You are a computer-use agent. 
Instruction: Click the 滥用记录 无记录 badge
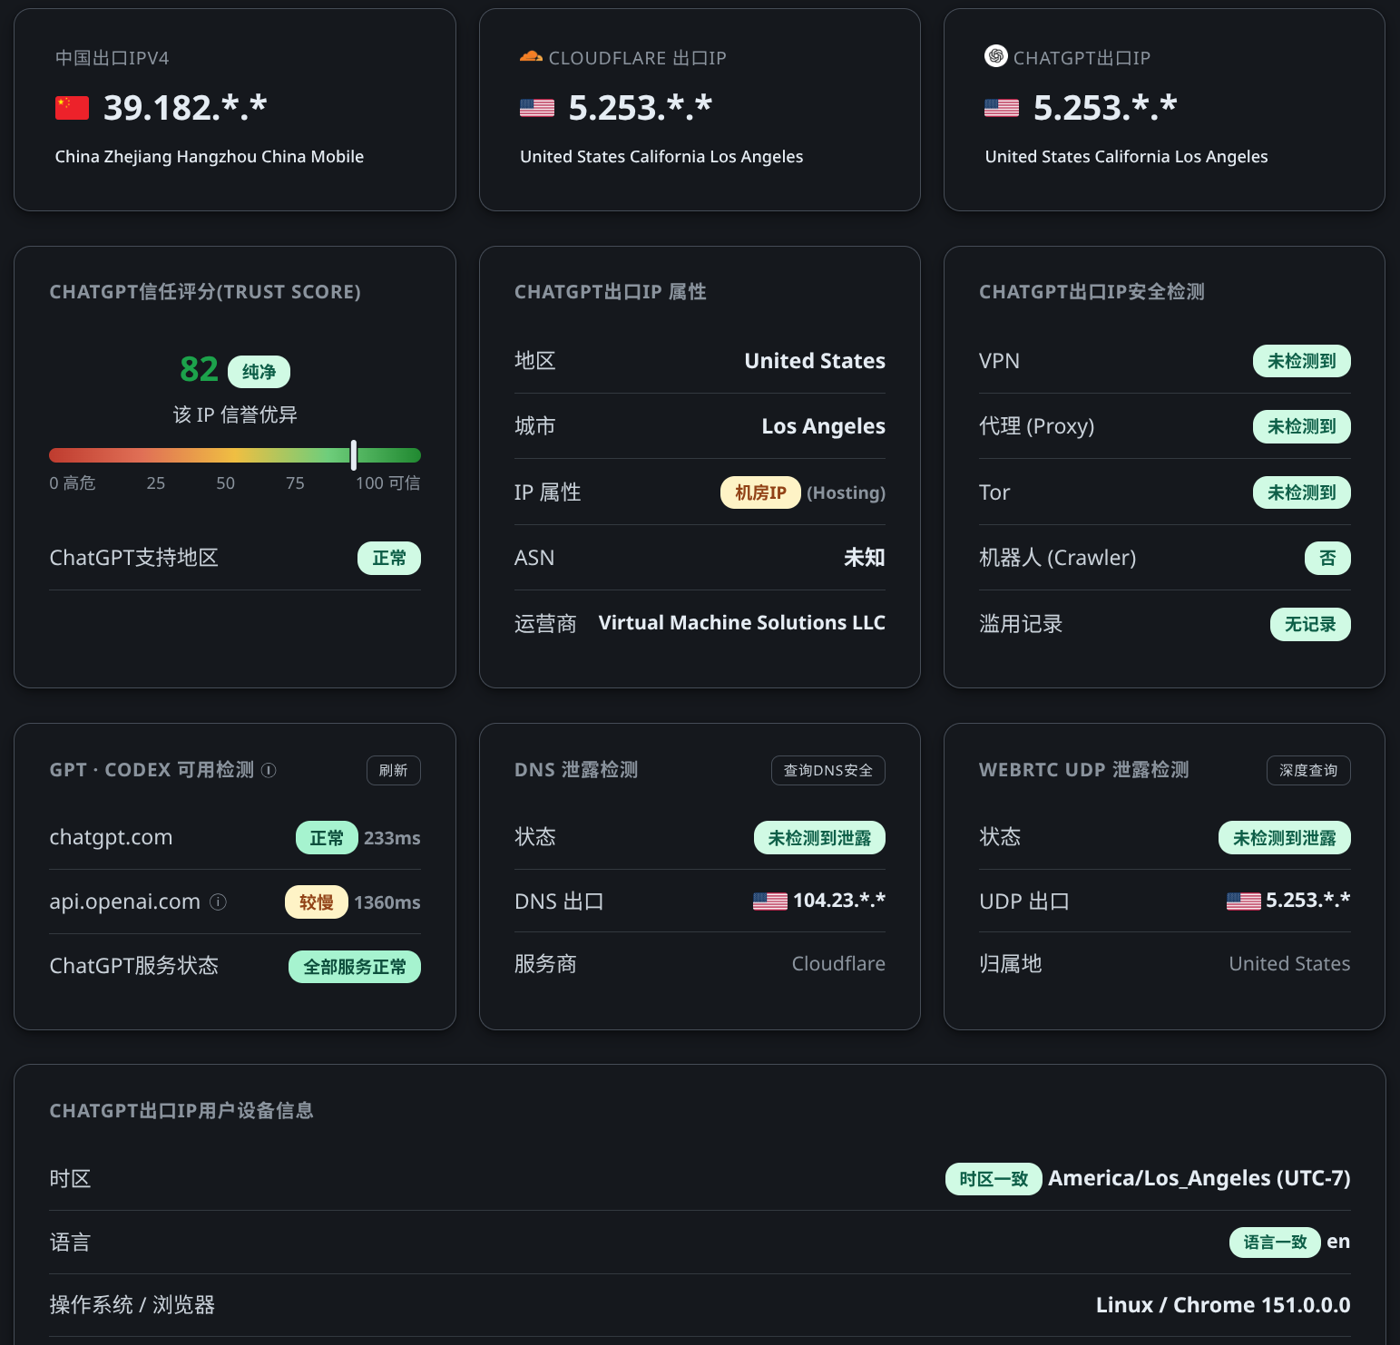click(x=1310, y=624)
